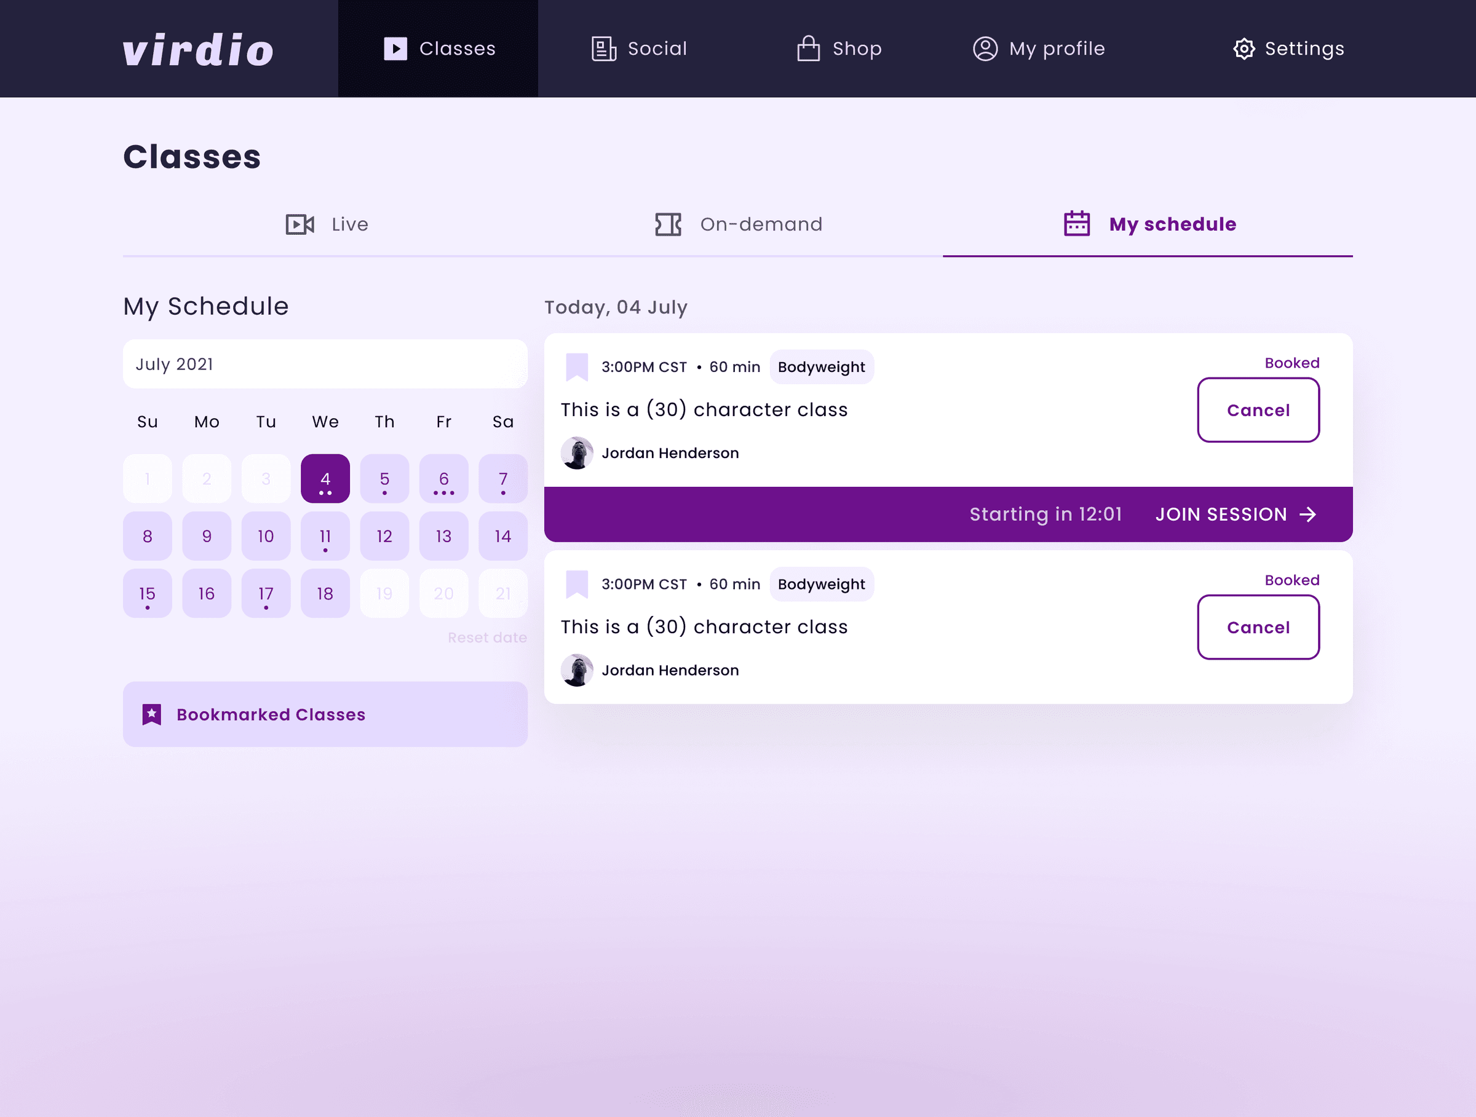Select July 11 in the calendar
The width and height of the screenshot is (1476, 1117).
(325, 535)
